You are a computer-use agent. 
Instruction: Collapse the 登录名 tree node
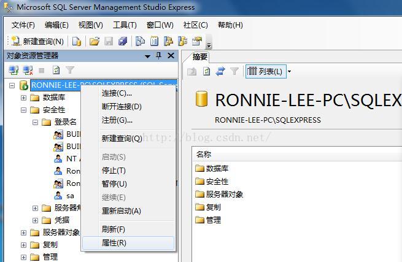tap(36, 122)
